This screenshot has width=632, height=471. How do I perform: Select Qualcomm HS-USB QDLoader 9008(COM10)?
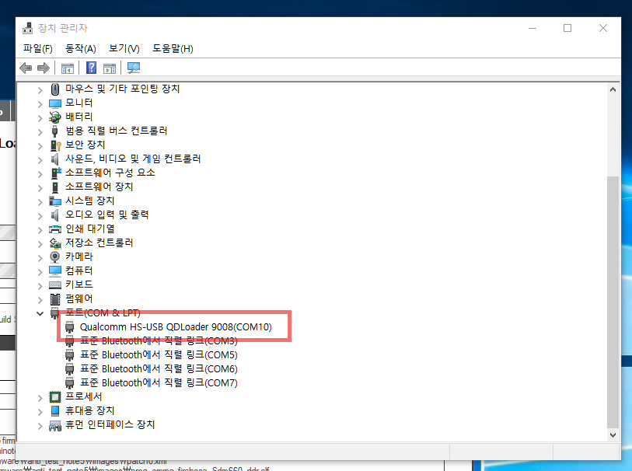click(176, 326)
